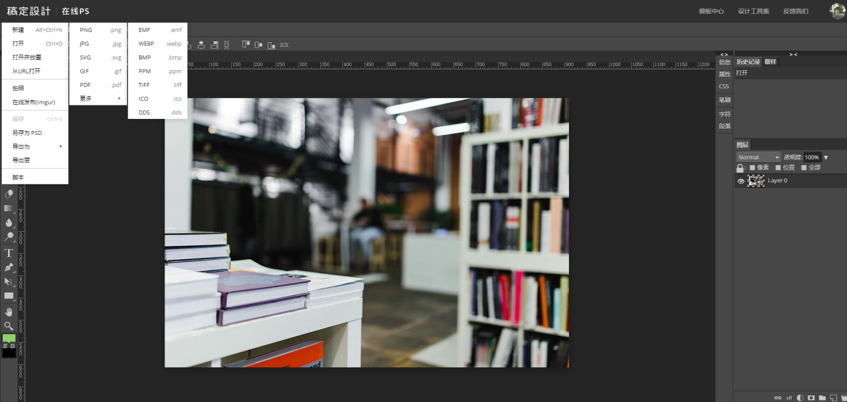The image size is (847, 402).
Task: Click the distribute horizontally icon
Action: click(284, 45)
